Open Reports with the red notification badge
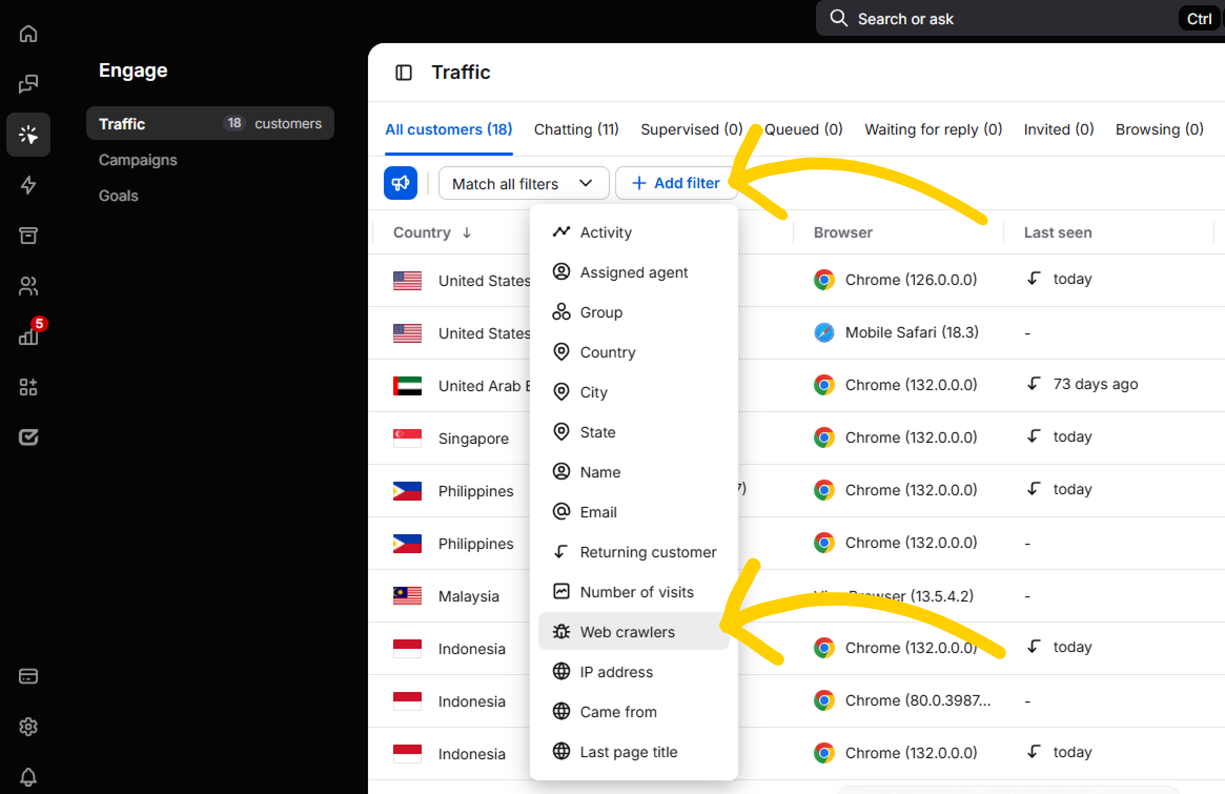Viewport: 1225px width, 794px height. tap(28, 337)
